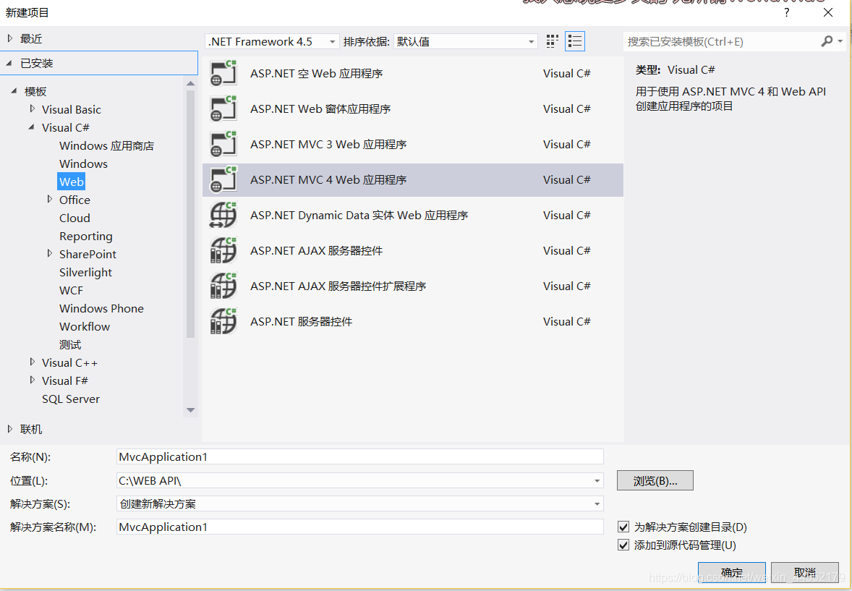Select the Silverlight category
Screen dimensions: 852x591
(85, 273)
